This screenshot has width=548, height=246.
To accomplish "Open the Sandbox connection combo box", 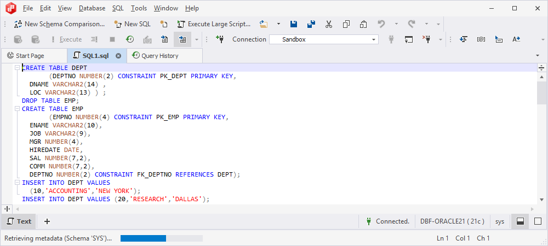I will pyautogui.click(x=324, y=39).
